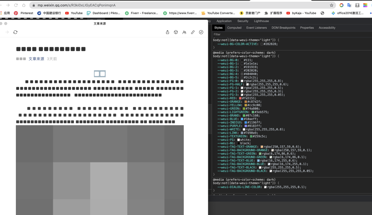This screenshot has height=215, width=372.
Task: Click the Google Translate extension icon
Action: [349, 5]
